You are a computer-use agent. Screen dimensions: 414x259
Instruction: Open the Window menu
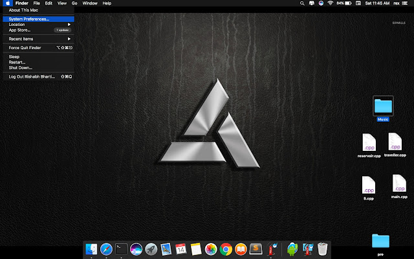pos(90,3)
